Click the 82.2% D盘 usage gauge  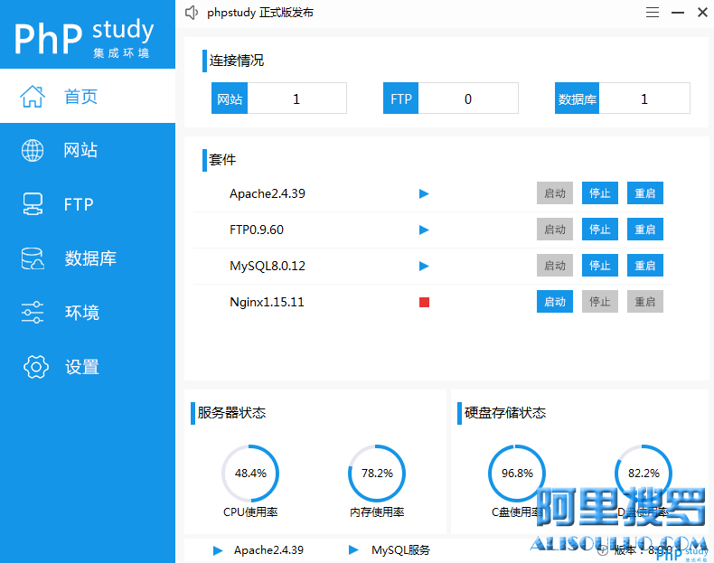(x=644, y=474)
